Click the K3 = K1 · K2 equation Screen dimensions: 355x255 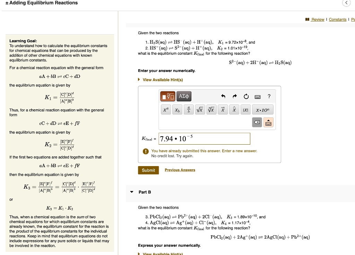(60, 208)
